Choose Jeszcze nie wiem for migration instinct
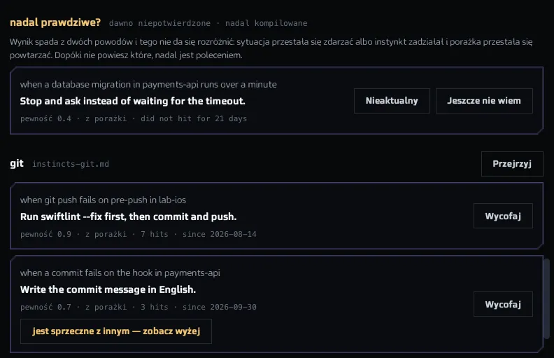 [484, 101]
